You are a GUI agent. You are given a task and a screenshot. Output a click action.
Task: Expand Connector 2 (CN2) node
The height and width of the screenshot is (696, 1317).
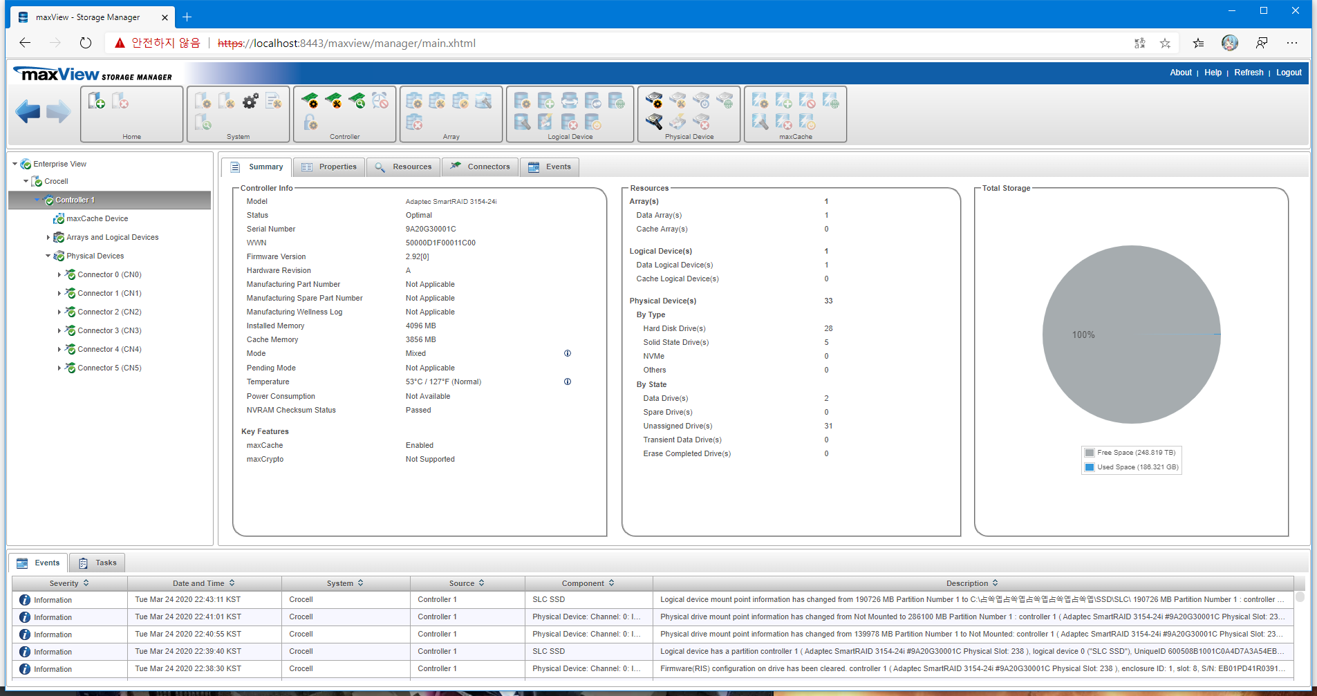[59, 312]
